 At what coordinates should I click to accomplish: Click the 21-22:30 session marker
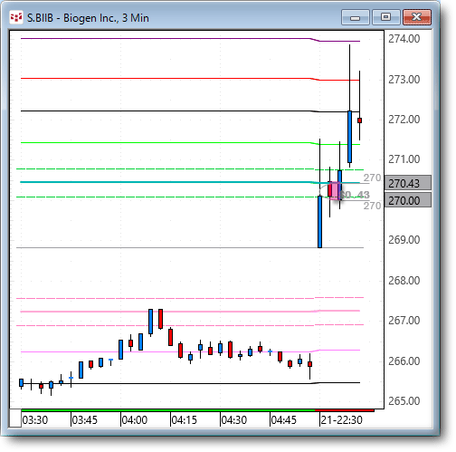[x=341, y=420]
